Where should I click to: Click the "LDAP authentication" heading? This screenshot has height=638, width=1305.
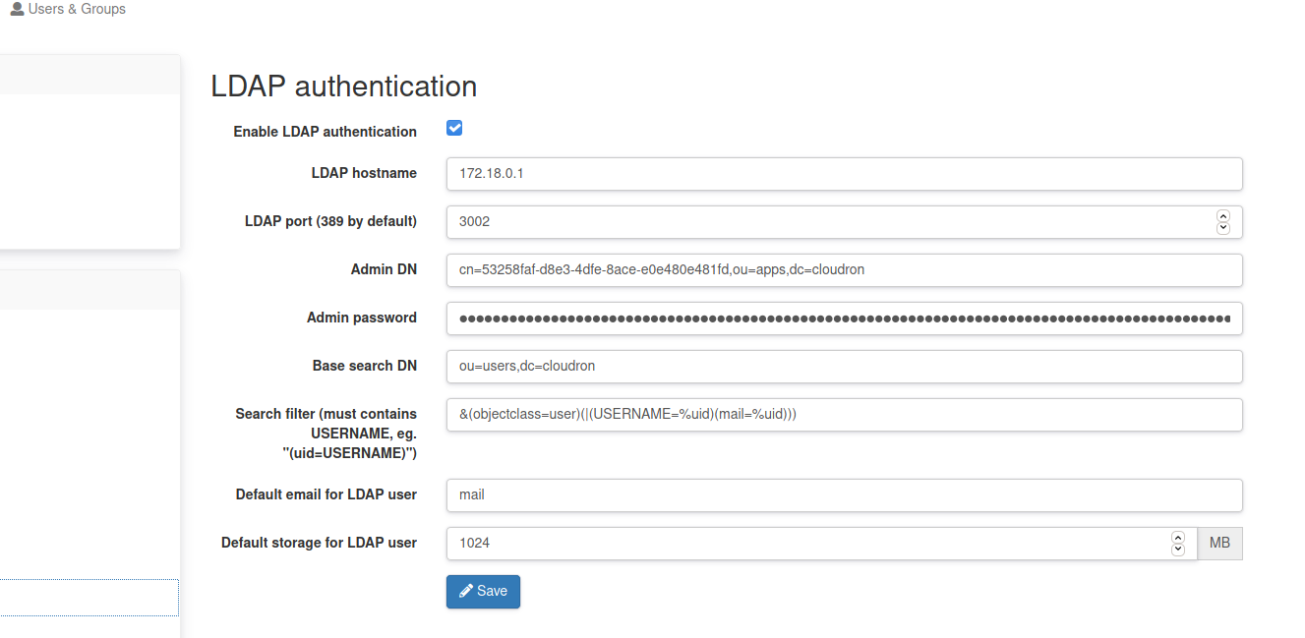[x=343, y=87]
